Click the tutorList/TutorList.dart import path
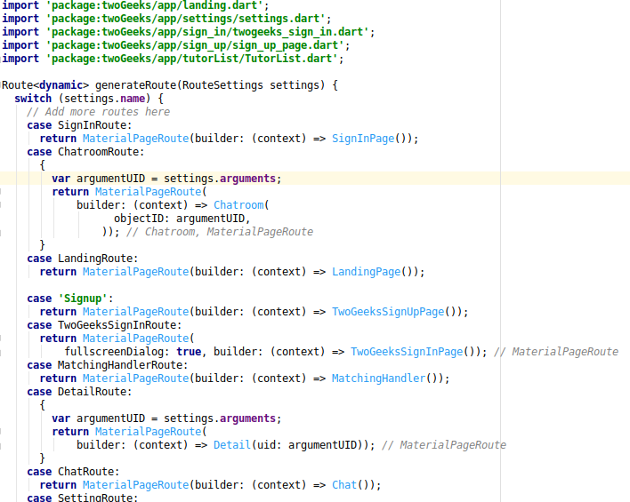The width and height of the screenshot is (630, 502). tap(192, 59)
